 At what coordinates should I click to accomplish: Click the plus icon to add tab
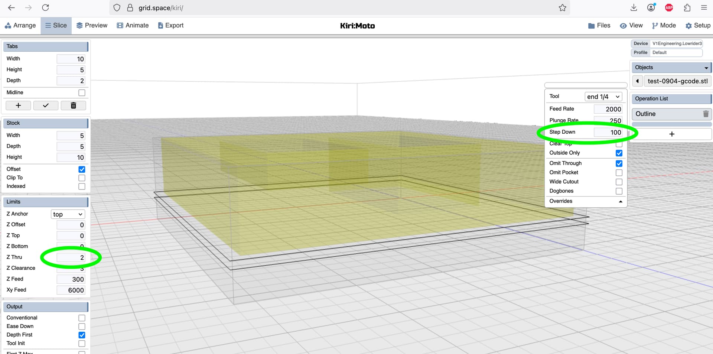(x=18, y=105)
